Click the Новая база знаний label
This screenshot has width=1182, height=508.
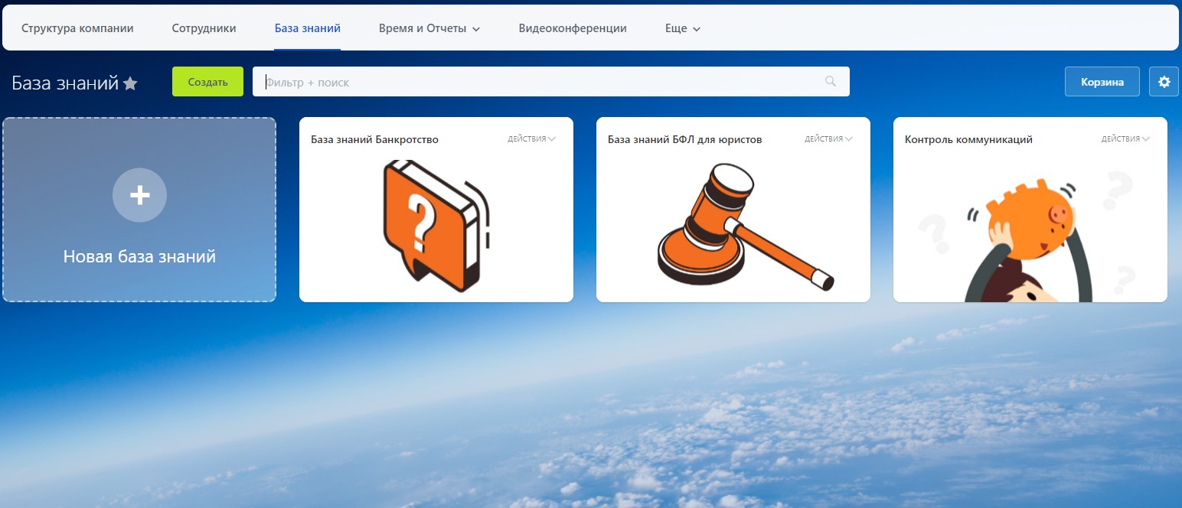[x=139, y=257]
